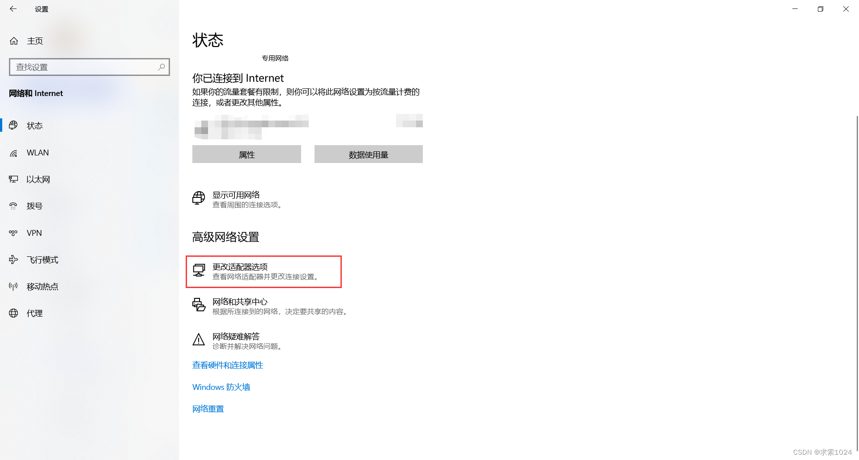Click the vertical scrollbar on the right
This screenshot has height=460, width=859.
coord(857,283)
